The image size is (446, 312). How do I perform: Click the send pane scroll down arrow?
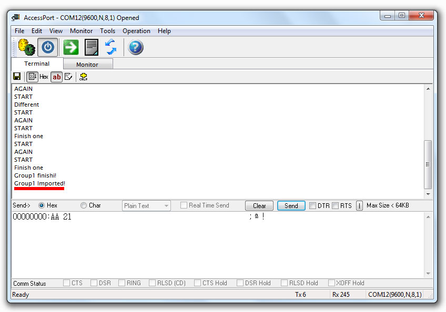[x=428, y=273]
